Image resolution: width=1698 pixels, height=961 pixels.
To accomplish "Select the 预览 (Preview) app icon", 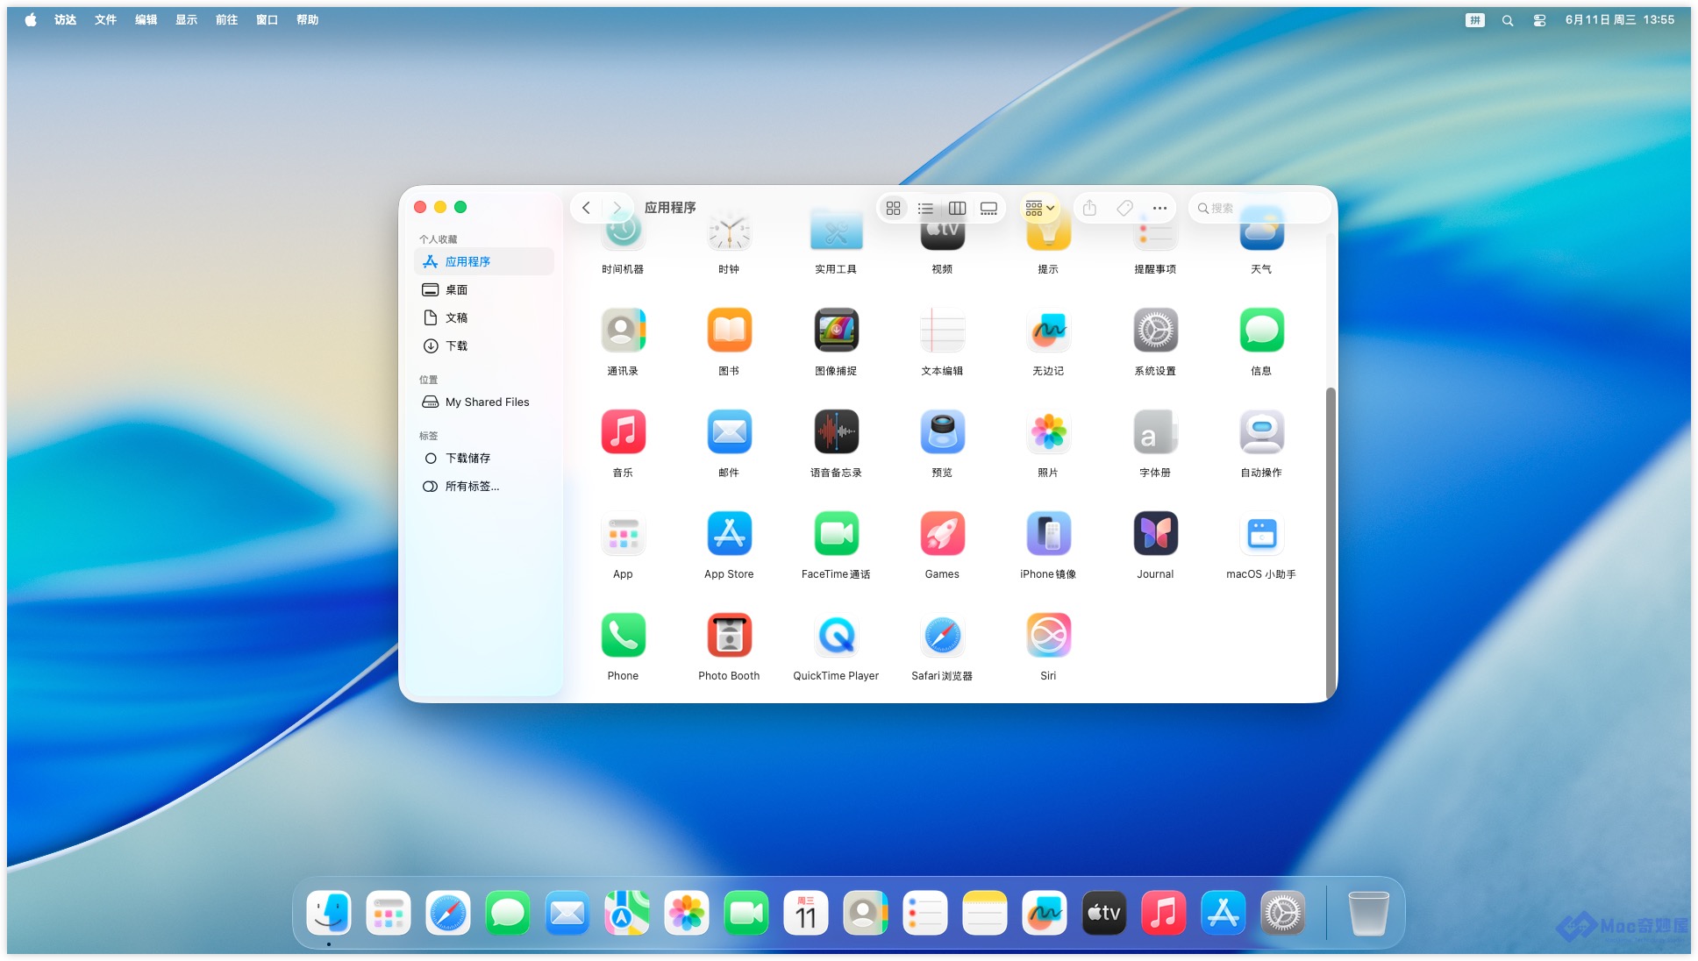I will click(x=942, y=432).
